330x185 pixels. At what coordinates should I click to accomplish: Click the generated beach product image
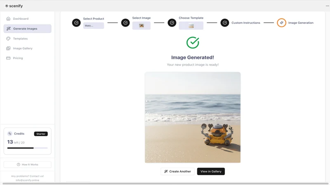[x=193, y=117]
